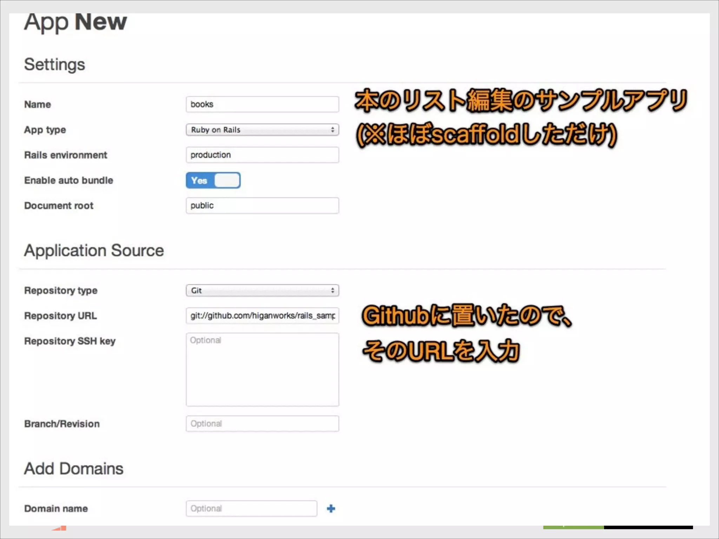Click the Branch/Revision optional field
719x539 pixels.
click(x=262, y=424)
